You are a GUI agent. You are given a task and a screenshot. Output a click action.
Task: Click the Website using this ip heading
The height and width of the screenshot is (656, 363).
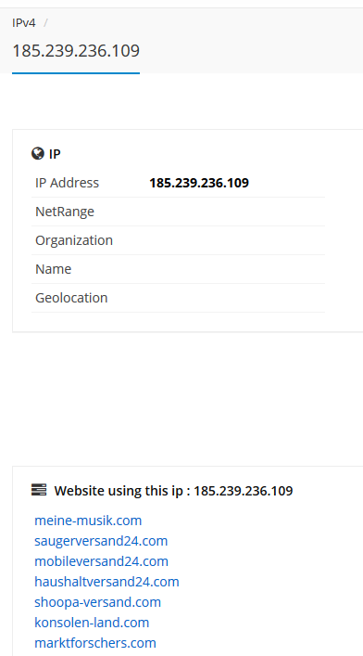(173, 490)
